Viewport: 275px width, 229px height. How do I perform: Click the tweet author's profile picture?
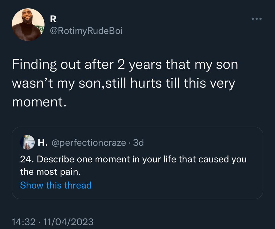pos(28,25)
